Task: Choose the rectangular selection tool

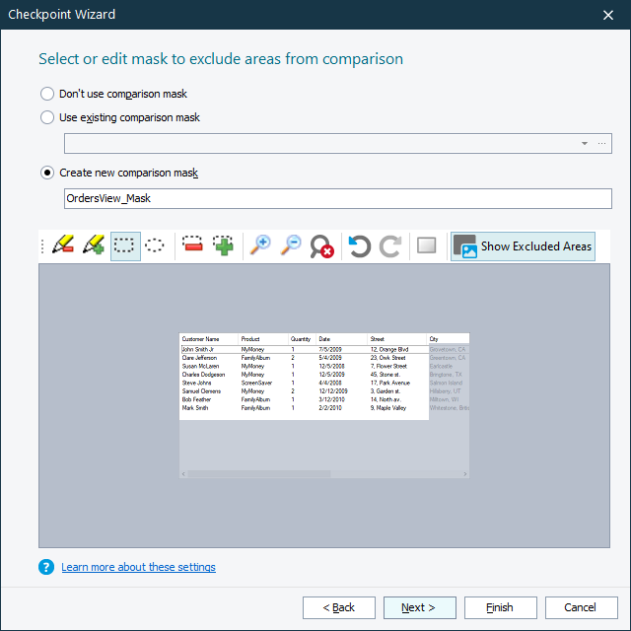Action: 125,245
